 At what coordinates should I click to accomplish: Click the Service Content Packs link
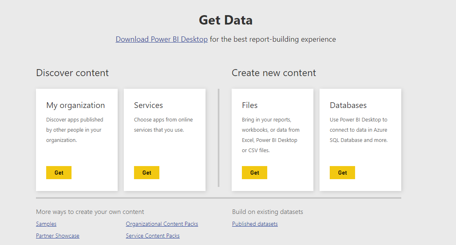tap(153, 236)
